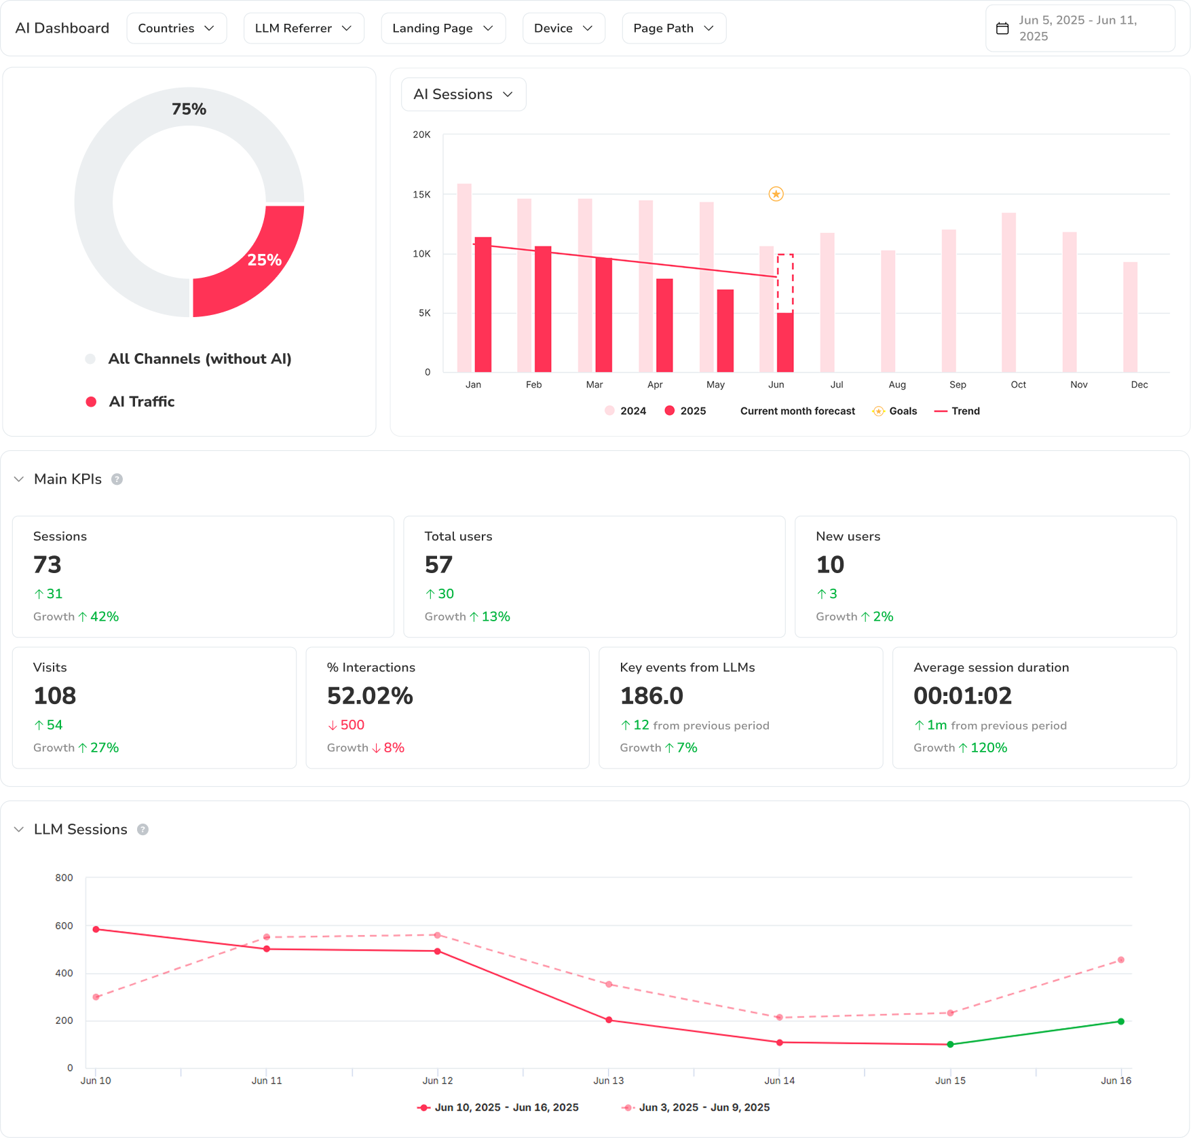Click the help icon beside Main KPIs
The image size is (1191, 1138).
point(117,479)
